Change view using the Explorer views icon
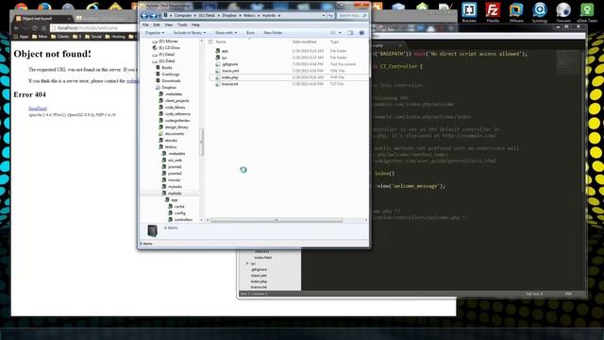 pyautogui.click(x=333, y=33)
